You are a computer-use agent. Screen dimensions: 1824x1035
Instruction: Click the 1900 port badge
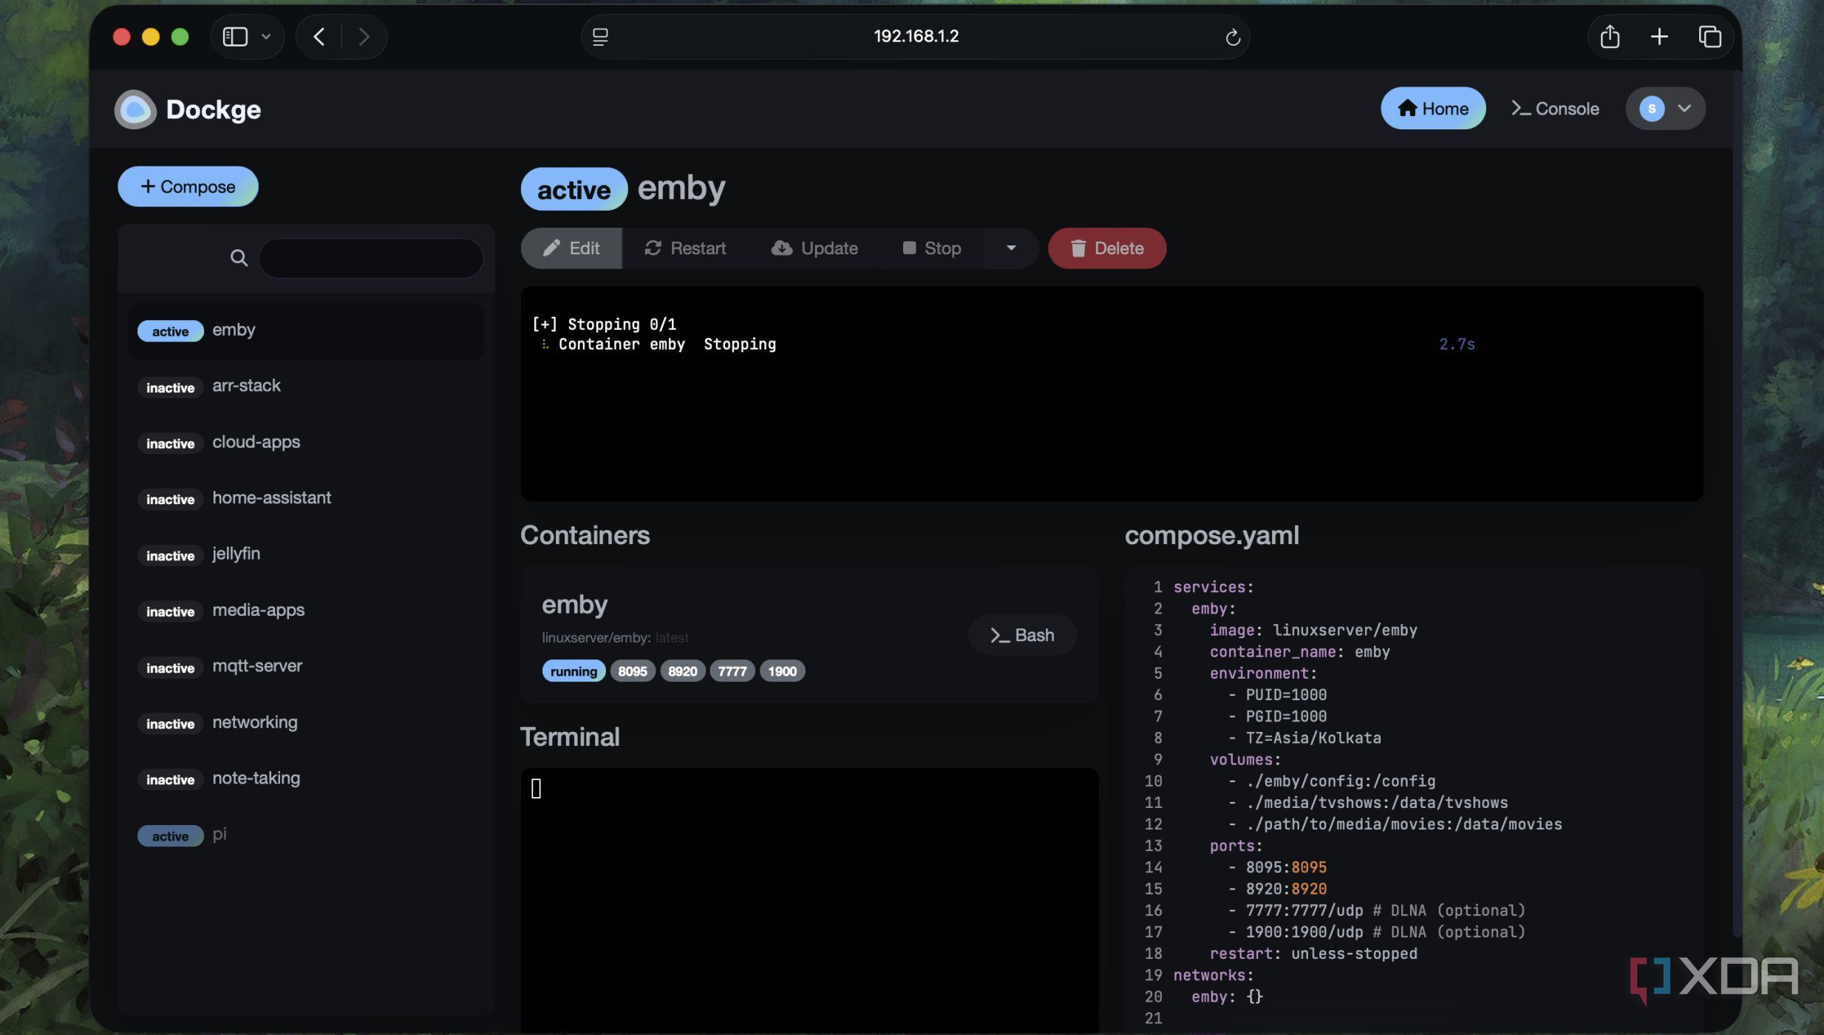click(782, 671)
